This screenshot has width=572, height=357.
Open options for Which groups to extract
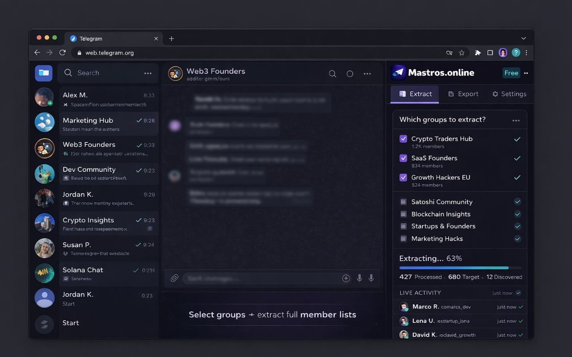[516, 120]
